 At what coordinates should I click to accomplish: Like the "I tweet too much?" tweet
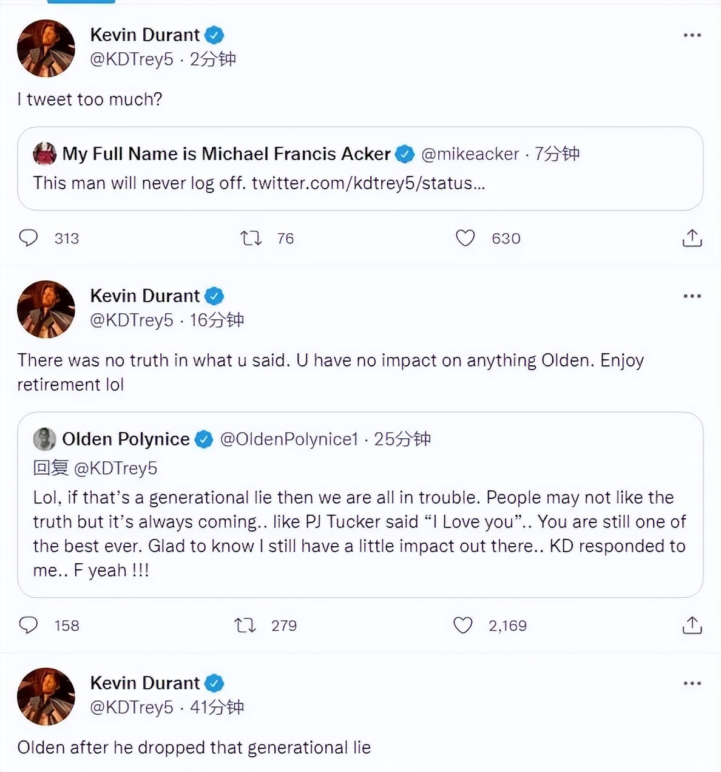(x=465, y=238)
